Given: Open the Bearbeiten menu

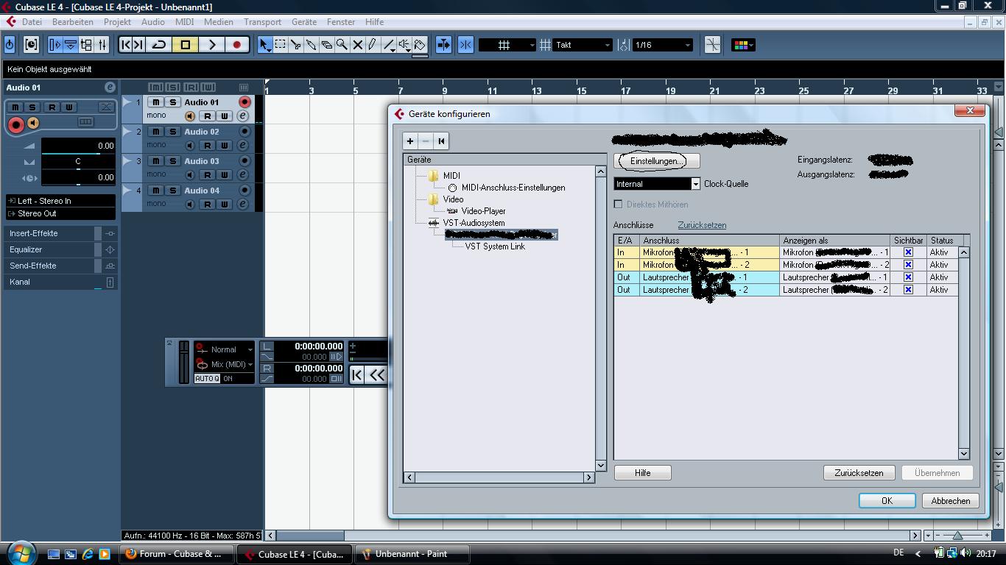Looking at the screenshot, I should click(x=73, y=22).
